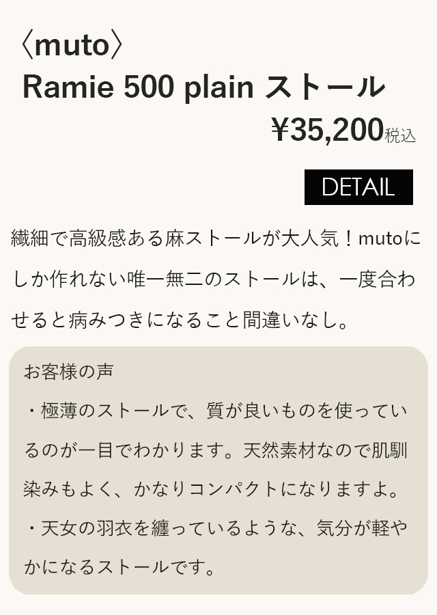Click the review line containing 天然素材なので肌馴

point(216,450)
